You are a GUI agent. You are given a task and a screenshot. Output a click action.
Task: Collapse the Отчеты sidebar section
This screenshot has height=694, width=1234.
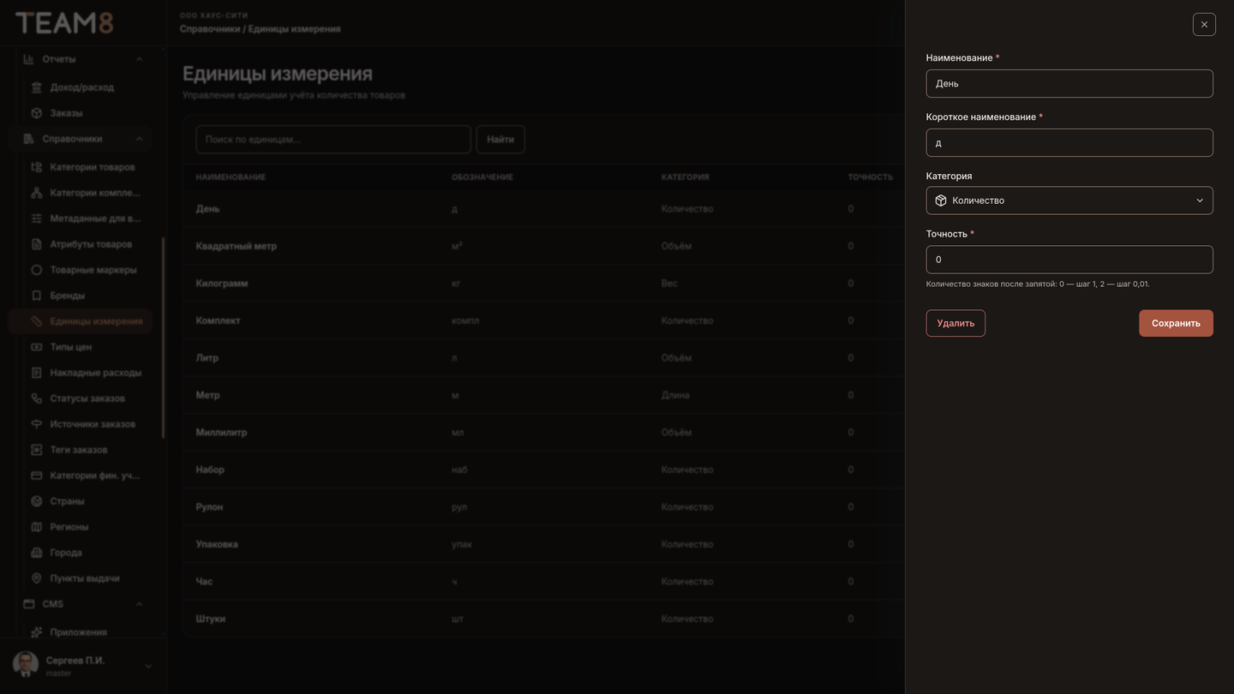139,59
